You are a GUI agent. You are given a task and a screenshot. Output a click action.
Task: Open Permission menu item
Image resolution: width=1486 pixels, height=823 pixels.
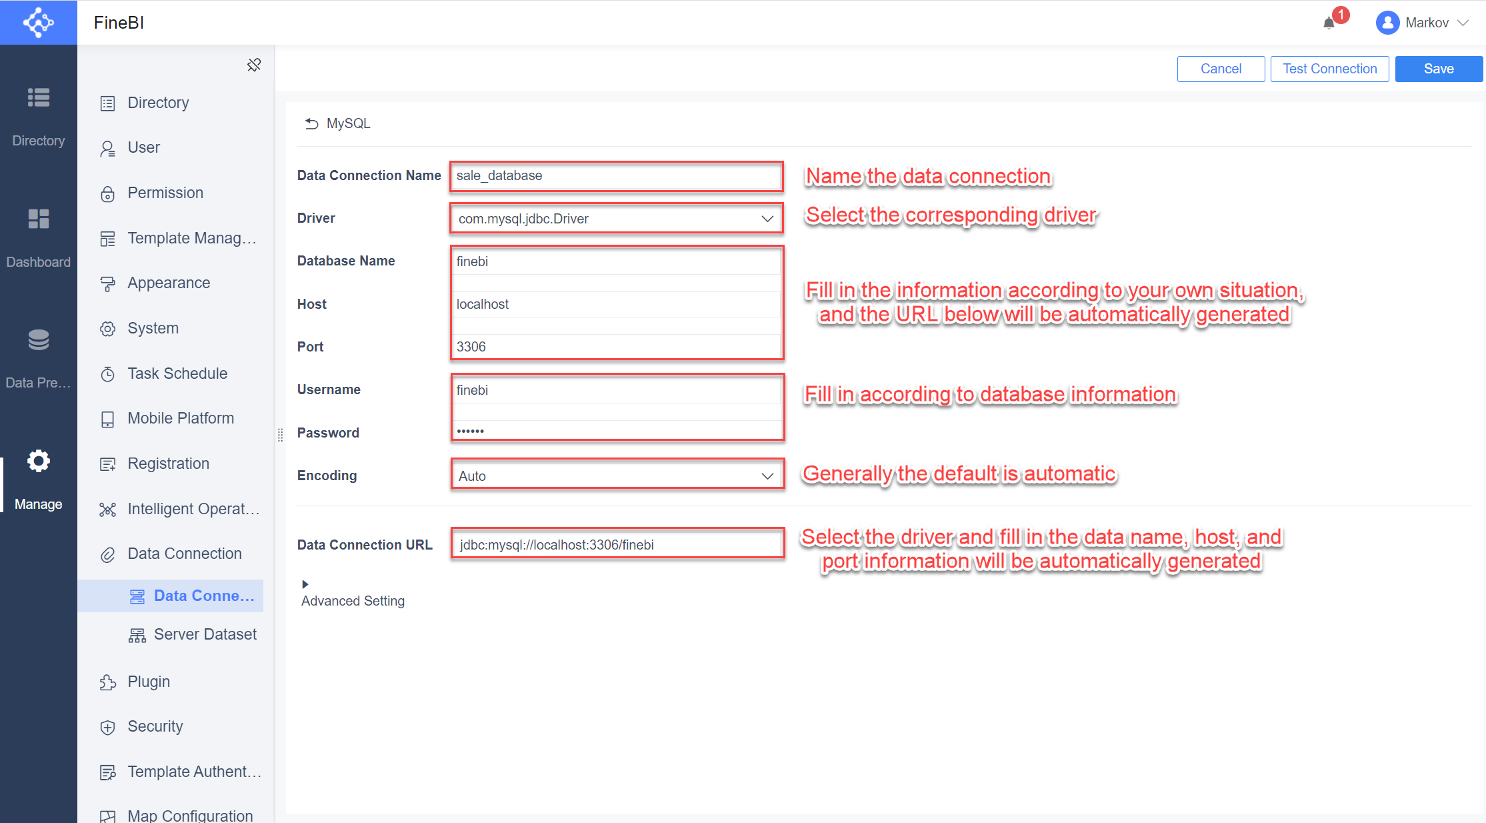pyautogui.click(x=176, y=193)
